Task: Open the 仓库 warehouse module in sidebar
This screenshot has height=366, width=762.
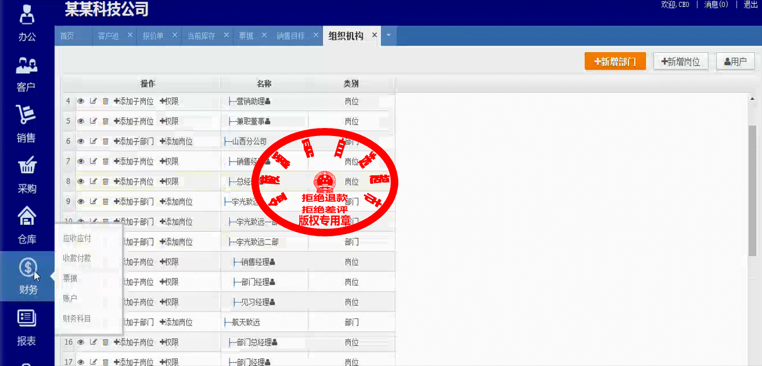Action: click(x=27, y=226)
